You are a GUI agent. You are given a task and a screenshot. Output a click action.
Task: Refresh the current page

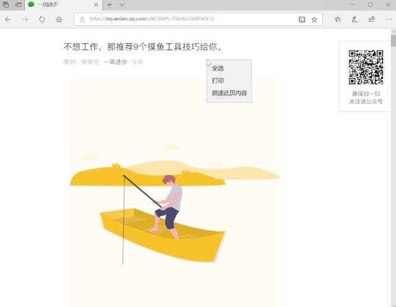[42, 19]
